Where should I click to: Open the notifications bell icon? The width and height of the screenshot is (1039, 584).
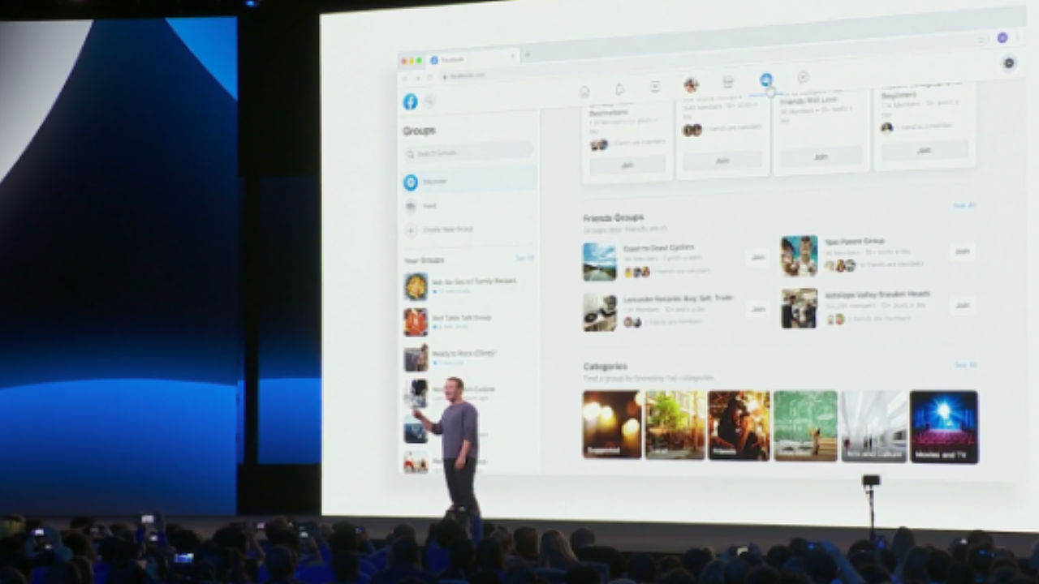621,89
